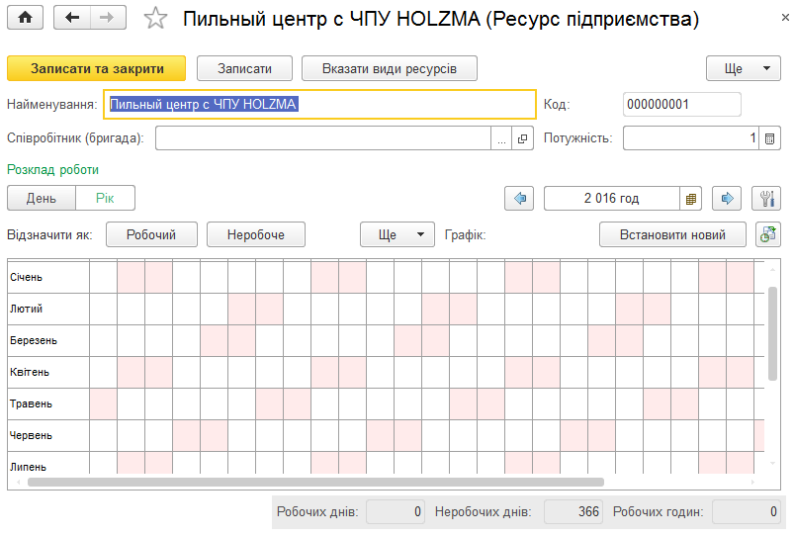Click the 'Співробітник (бригада)' input field

(323, 137)
